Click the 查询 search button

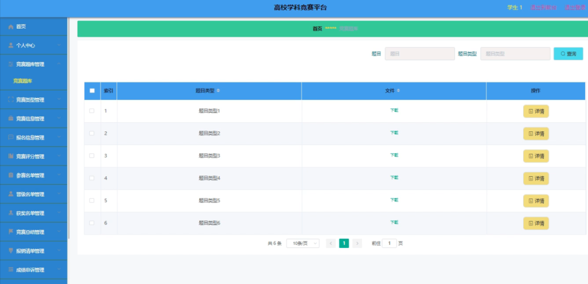click(568, 53)
